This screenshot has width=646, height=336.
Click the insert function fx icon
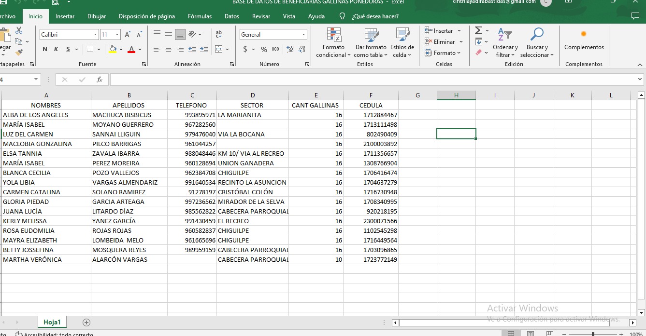point(100,80)
